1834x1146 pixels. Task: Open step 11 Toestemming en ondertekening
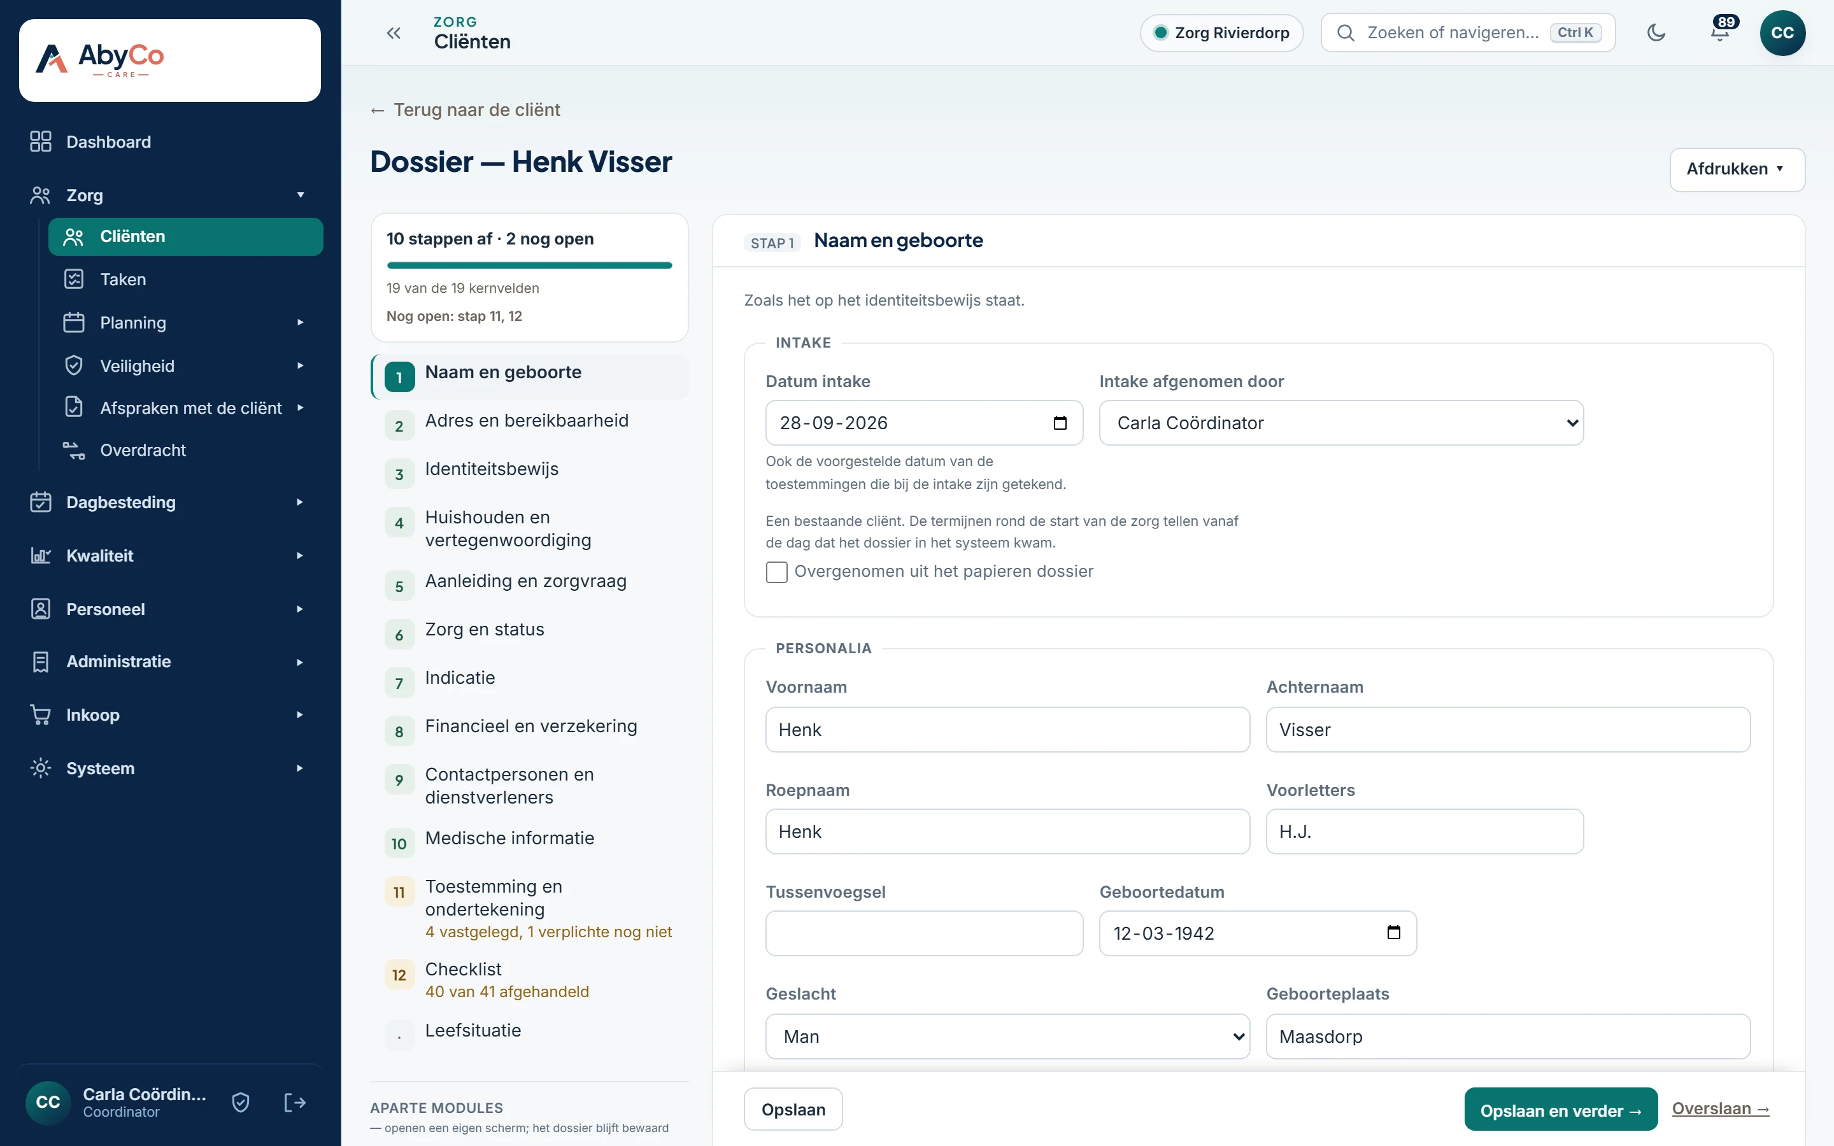coord(529,908)
